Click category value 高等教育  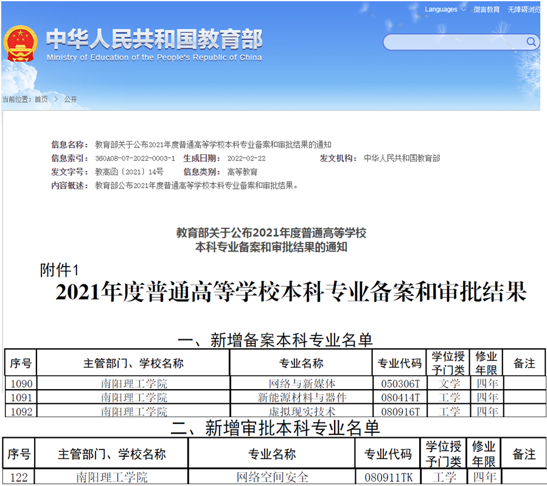tap(242, 172)
